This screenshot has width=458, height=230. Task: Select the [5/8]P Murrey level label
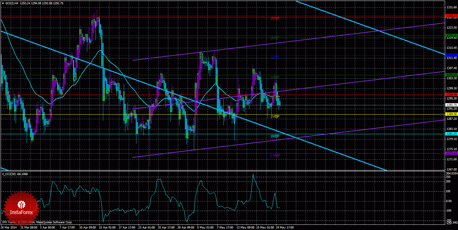click(275, 38)
